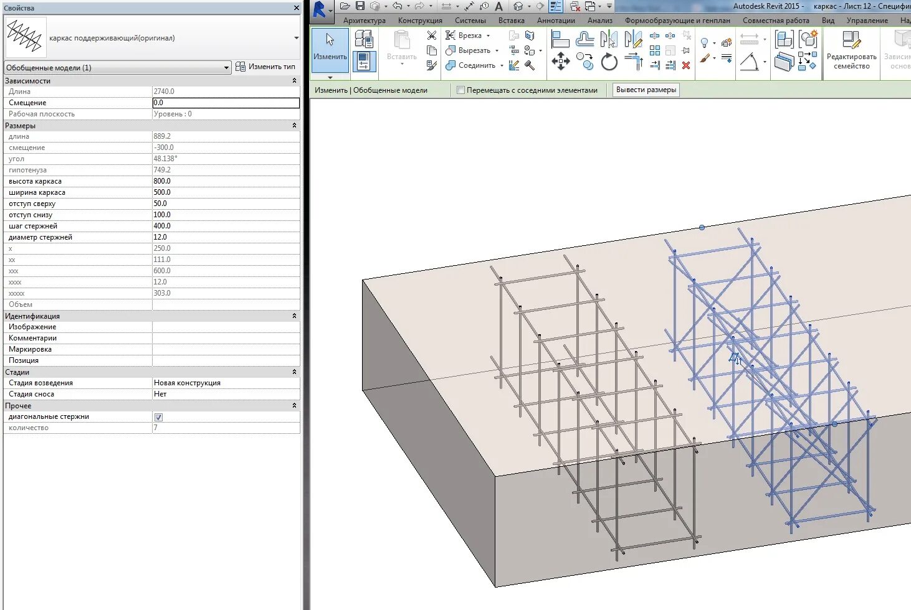Select the Pin icon

pos(685,50)
